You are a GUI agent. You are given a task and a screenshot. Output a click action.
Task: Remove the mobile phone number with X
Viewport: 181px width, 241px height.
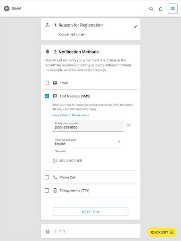tap(128, 125)
